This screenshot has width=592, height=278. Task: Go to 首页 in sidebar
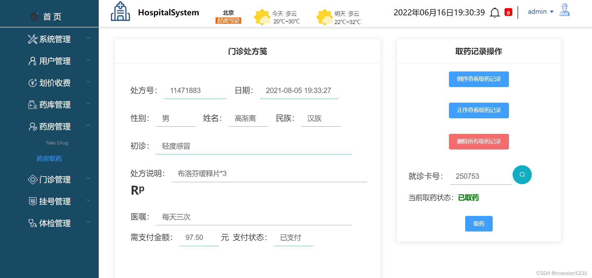coord(52,17)
